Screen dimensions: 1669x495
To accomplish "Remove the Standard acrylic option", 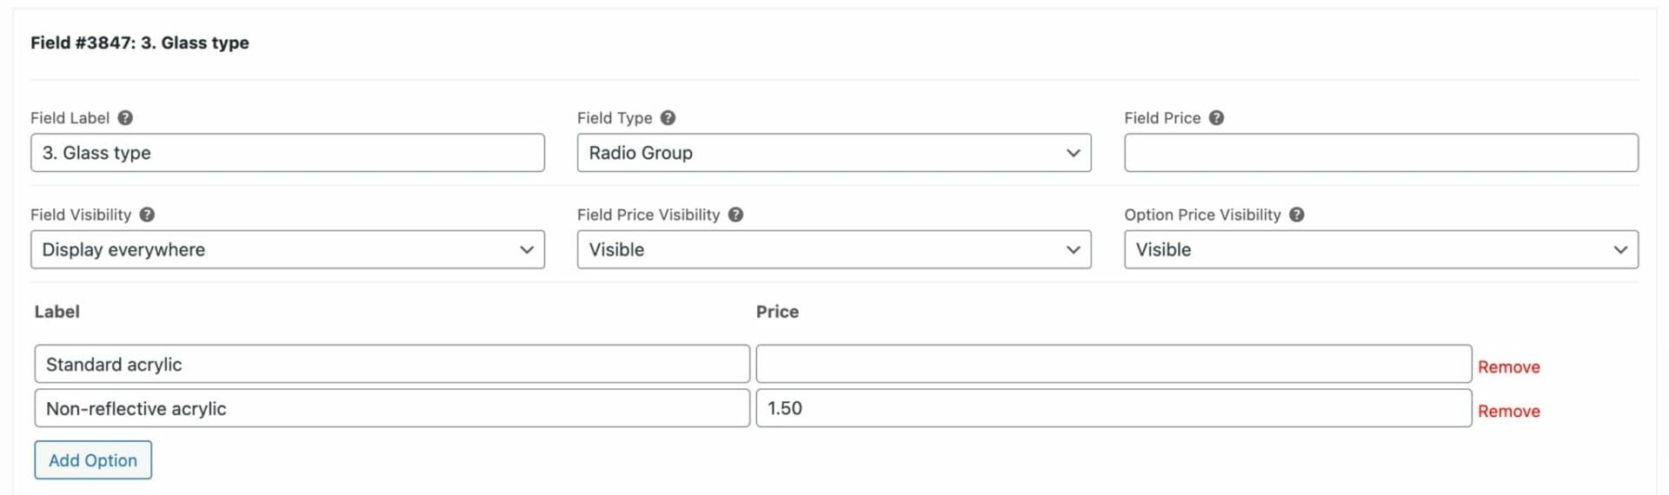I will point(1509,367).
